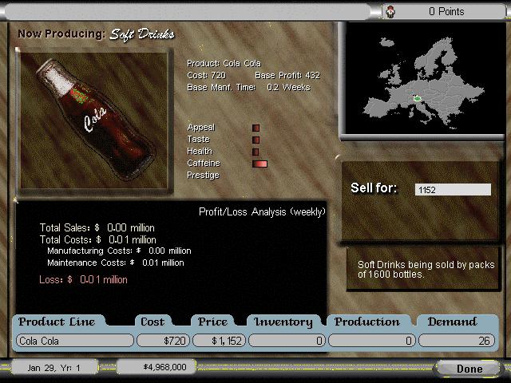Viewport: 511px width, 383px height.
Task: Open the Inventory column tab
Action: tap(283, 322)
